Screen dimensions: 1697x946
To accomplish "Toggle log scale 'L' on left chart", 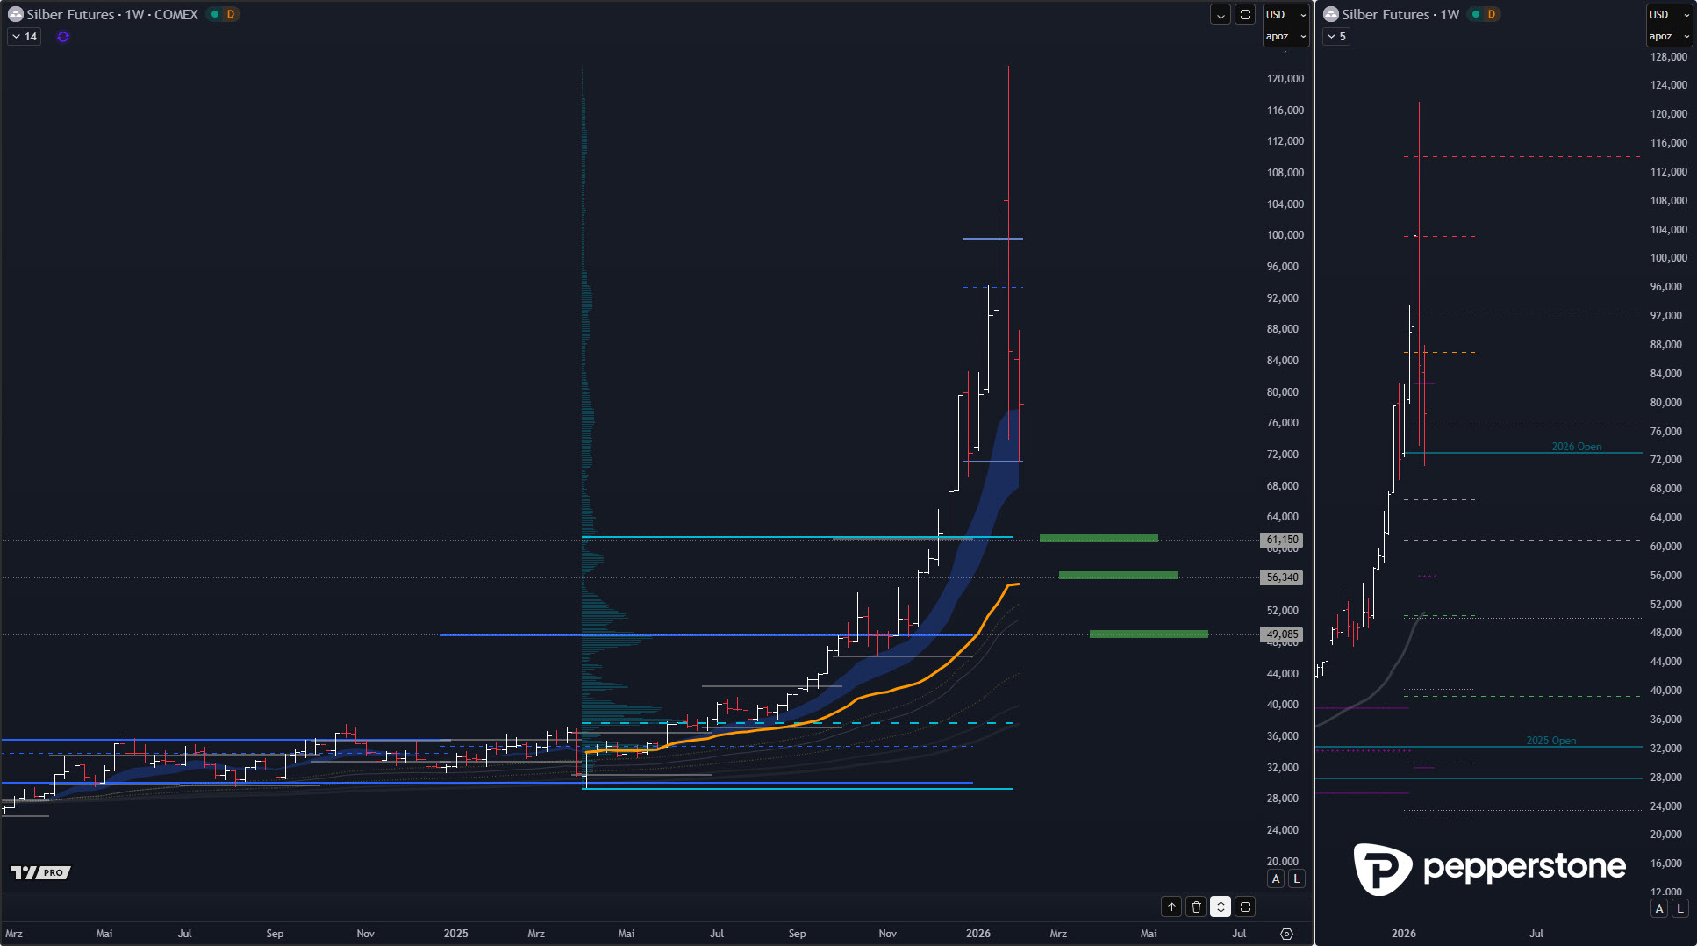I will click(x=1296, y=878).
